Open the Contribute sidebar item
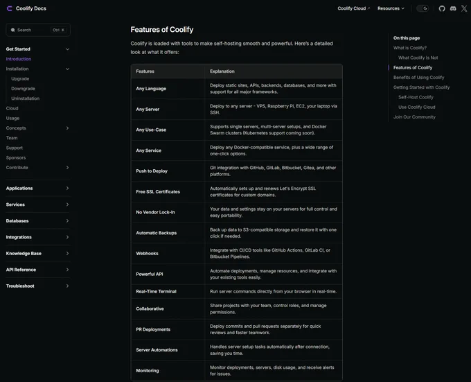 click(17, 167)
